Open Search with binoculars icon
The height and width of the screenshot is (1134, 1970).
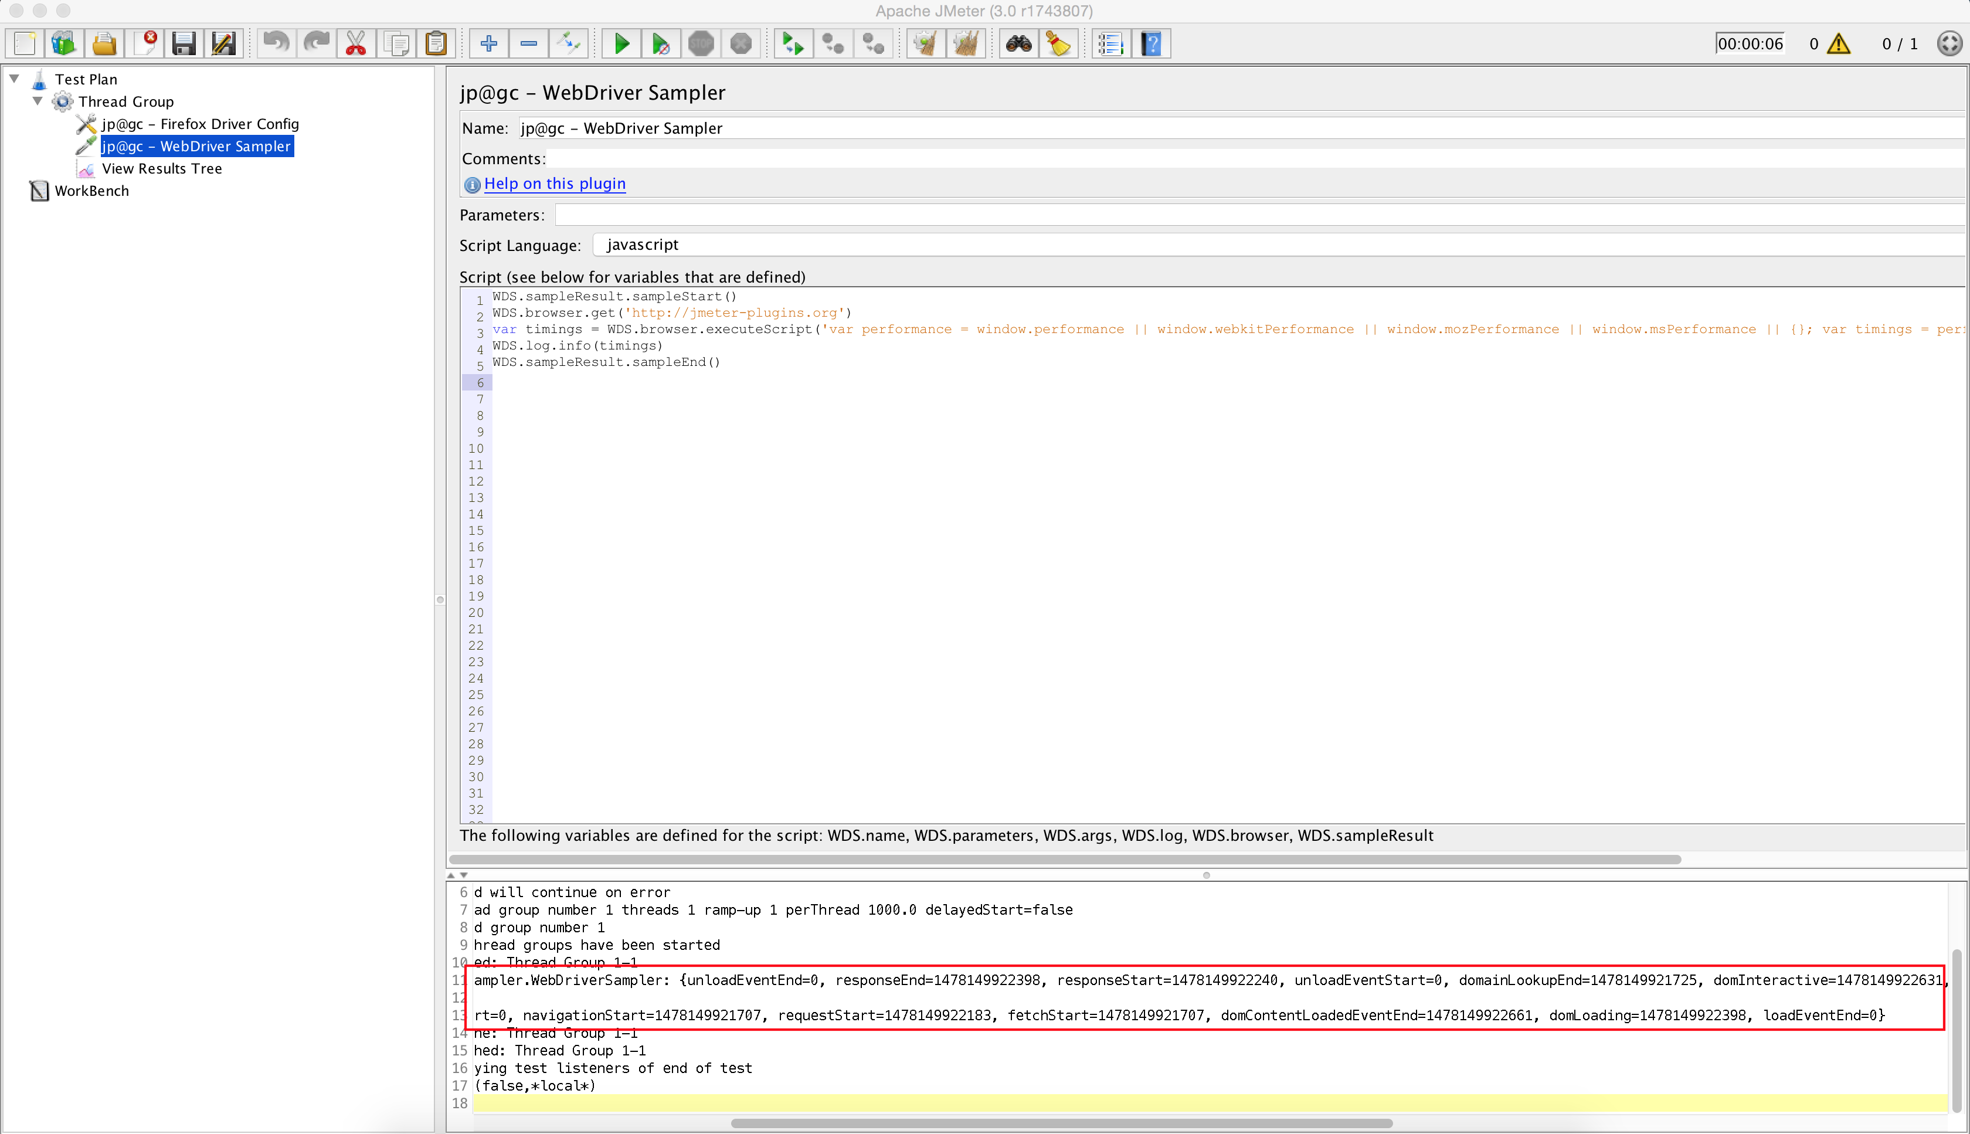click(1018, 43)
